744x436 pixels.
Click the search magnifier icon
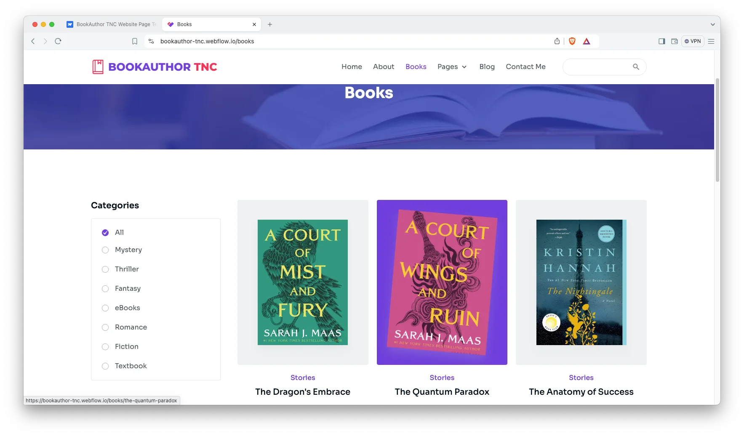pos(636,67)
